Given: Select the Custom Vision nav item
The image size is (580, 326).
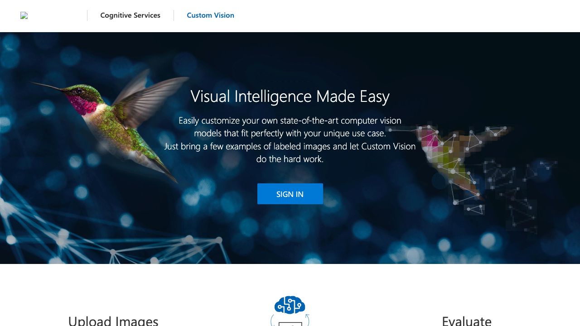Looking at the screenshot, I should pyautogui.click(x=210, y=15).
